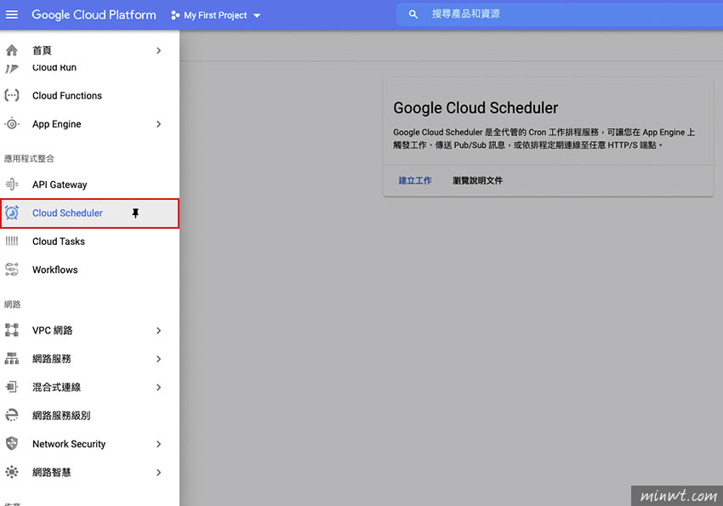
Task: Click the VPC 網路 icon
Action: point(12,330)
